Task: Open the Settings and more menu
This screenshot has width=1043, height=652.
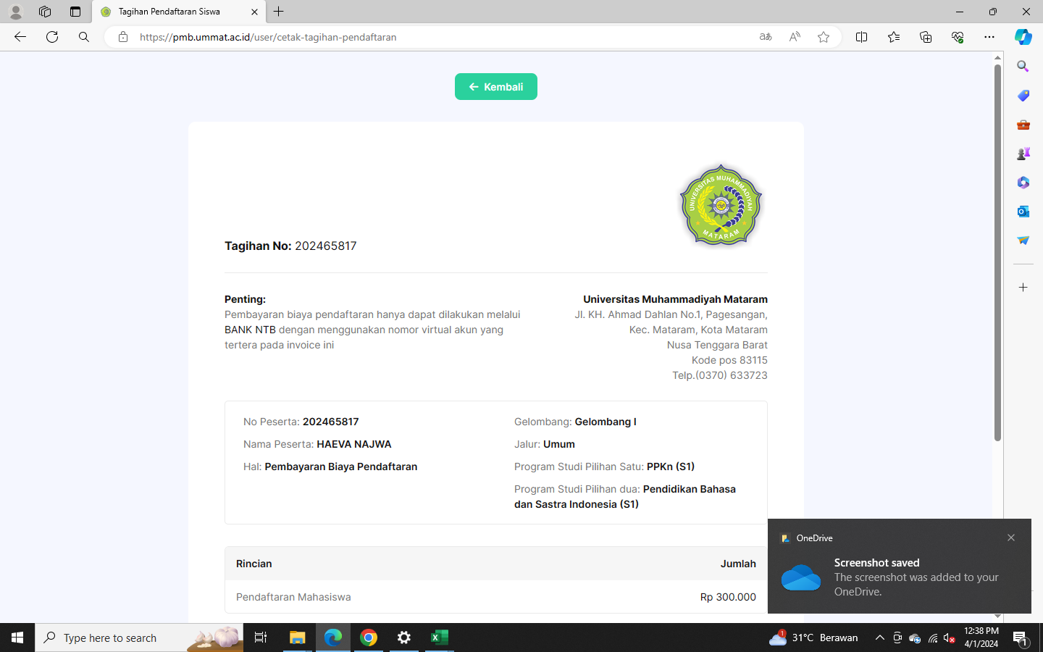Action: click(x=989, y=37)
